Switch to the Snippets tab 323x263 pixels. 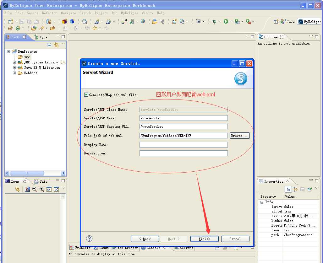tap(41, 181)
